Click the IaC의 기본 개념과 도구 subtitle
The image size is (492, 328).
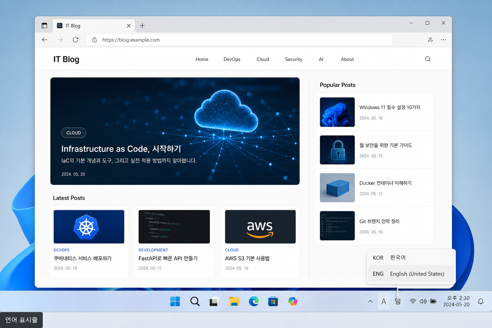pos(129,160)
